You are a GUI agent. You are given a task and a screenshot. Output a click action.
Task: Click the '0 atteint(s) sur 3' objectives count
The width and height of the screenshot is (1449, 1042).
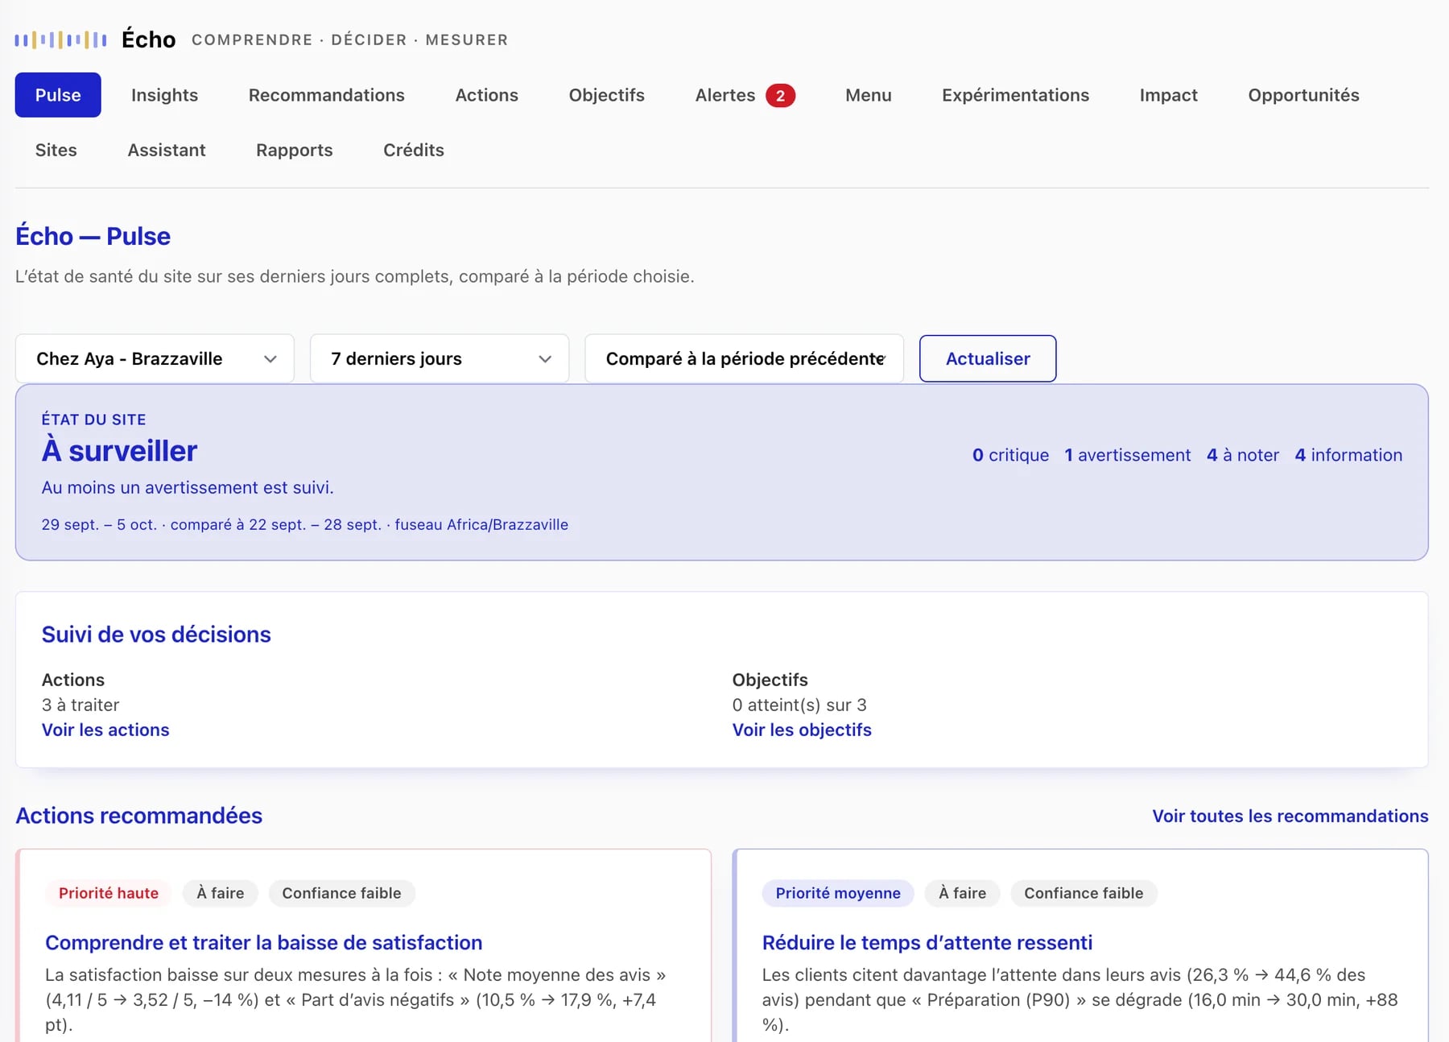point(799,705)
